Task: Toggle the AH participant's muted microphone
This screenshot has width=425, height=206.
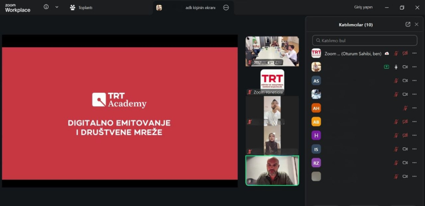Action: coord(405,108)
